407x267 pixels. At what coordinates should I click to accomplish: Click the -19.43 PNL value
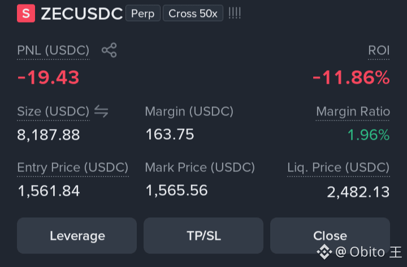tap(48, 77)
